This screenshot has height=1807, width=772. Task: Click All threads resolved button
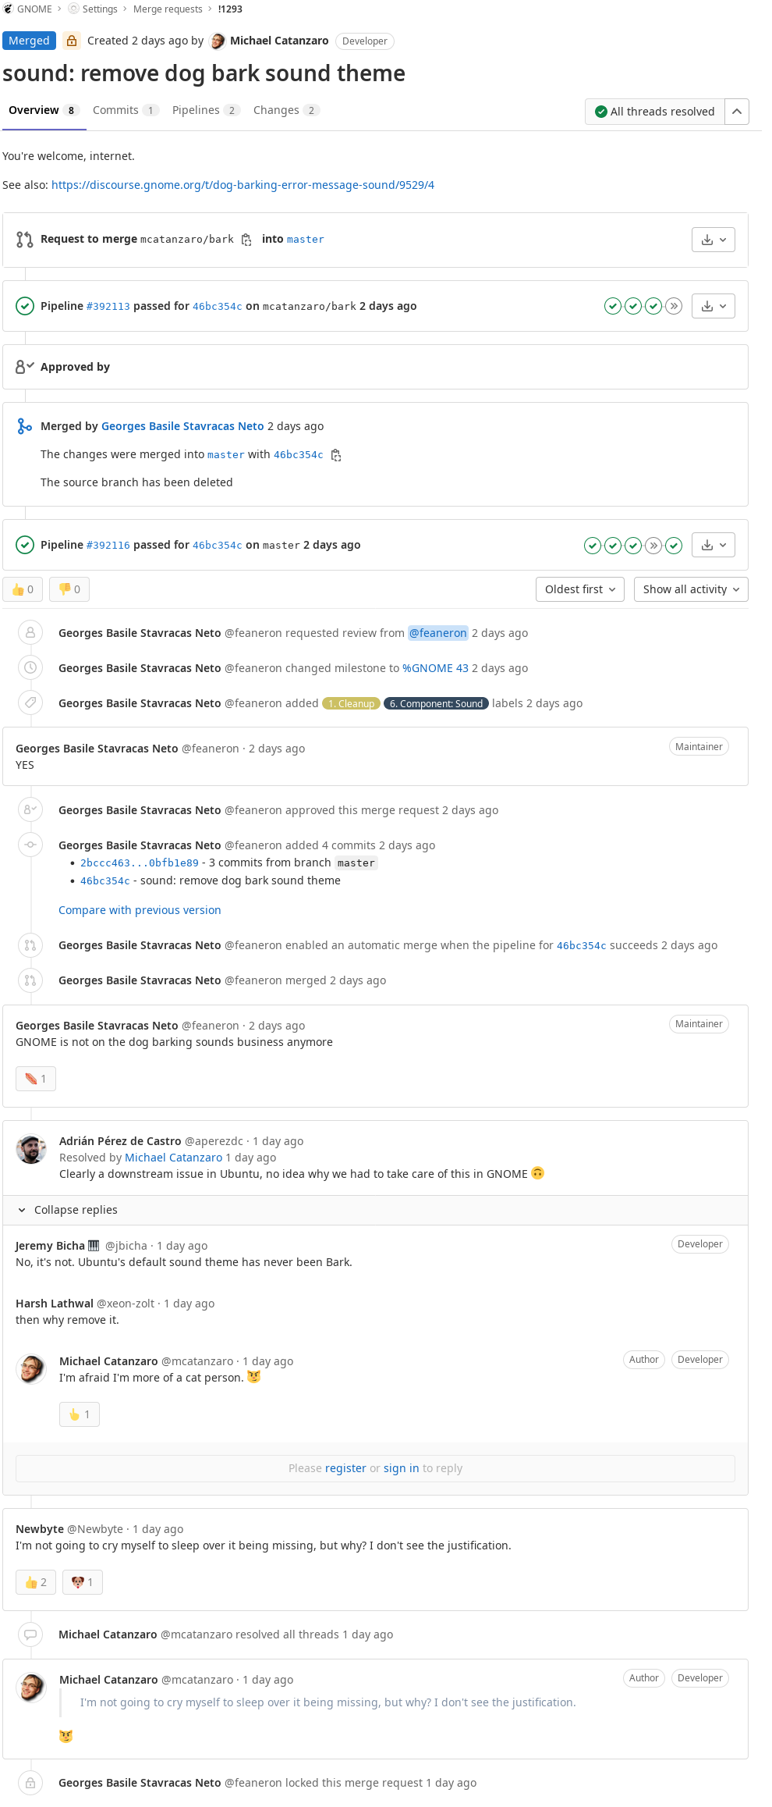click(655, 112)
